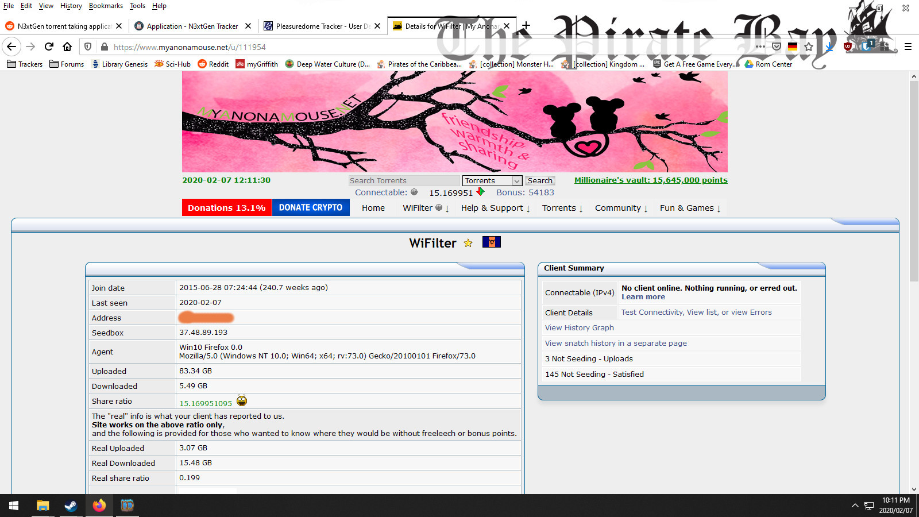
Task: Open the Reddit bookmark
Action: (213, 64)
